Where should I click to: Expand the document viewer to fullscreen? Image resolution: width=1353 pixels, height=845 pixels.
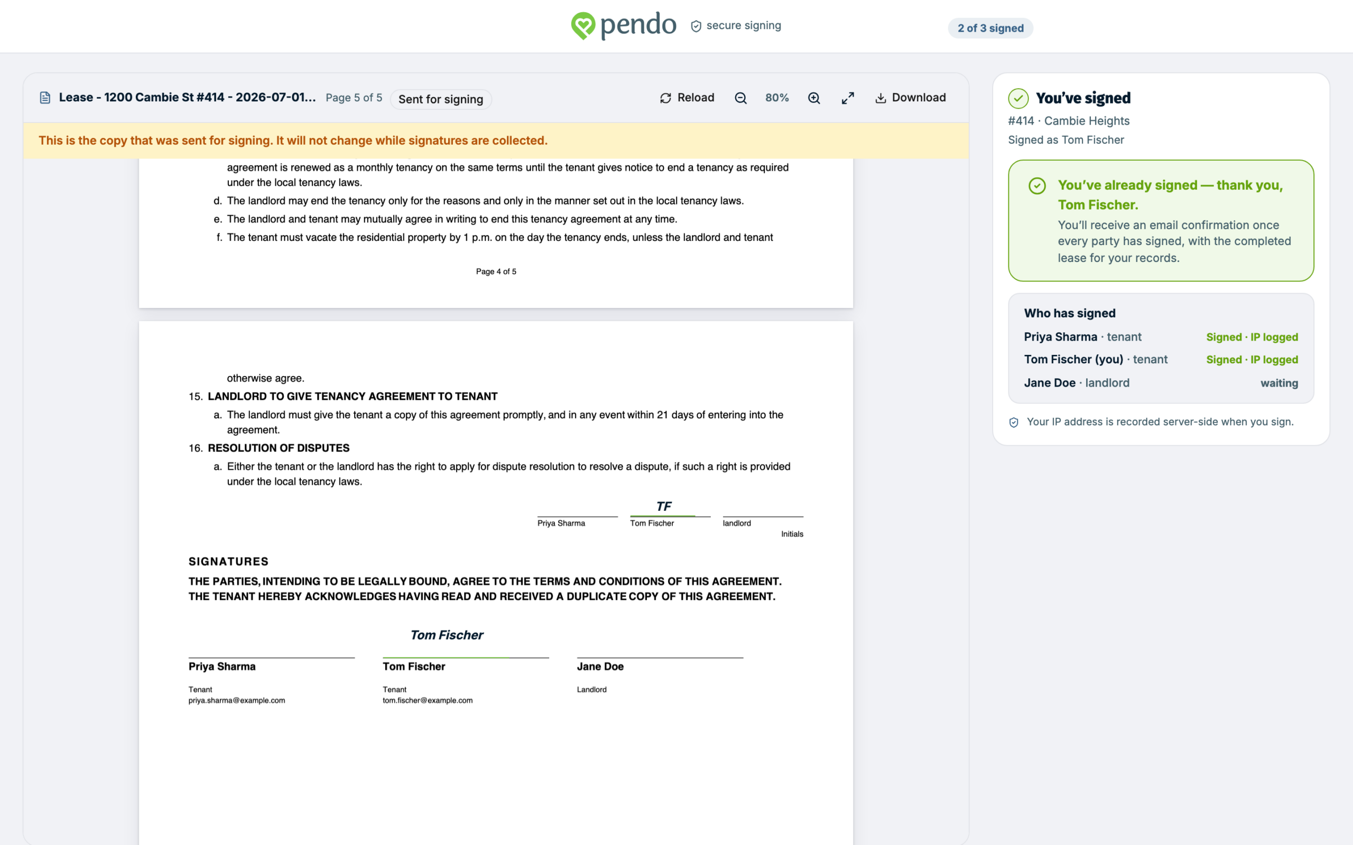[x=848, y=98]
